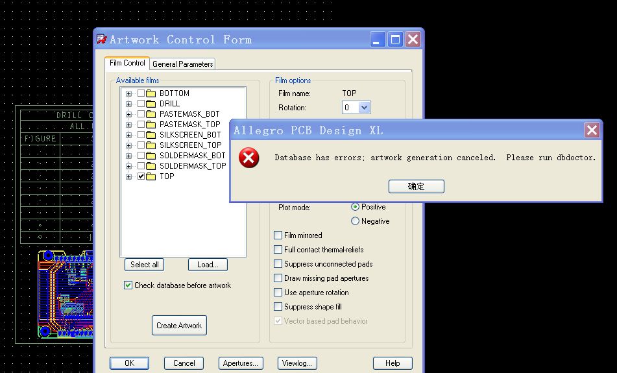
Task: Switch to the Film Control tab
Action: tap(127, 63)
